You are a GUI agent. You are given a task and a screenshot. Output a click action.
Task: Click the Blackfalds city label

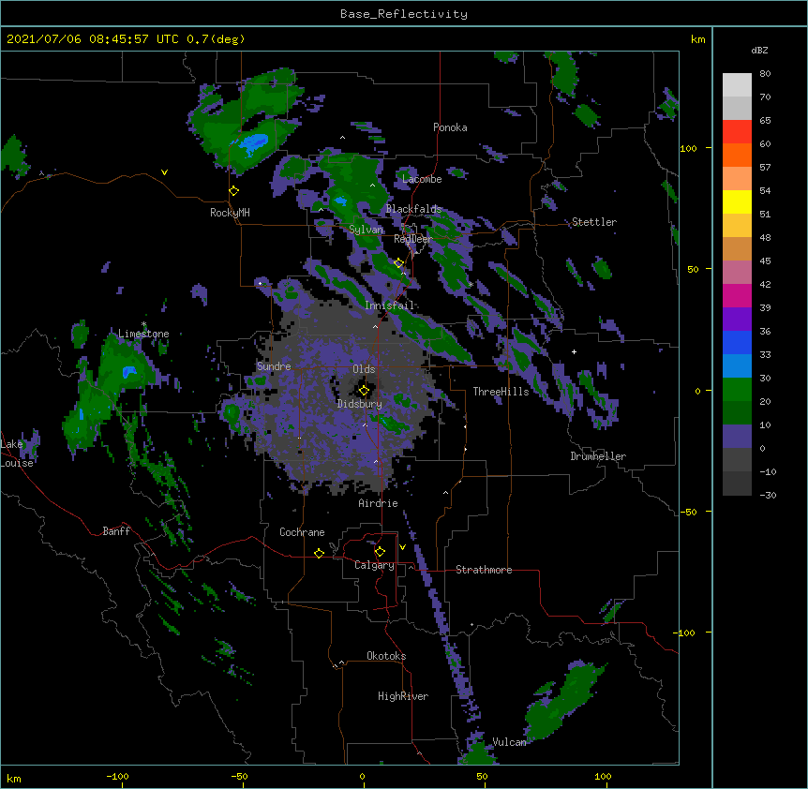click(413, 209)
